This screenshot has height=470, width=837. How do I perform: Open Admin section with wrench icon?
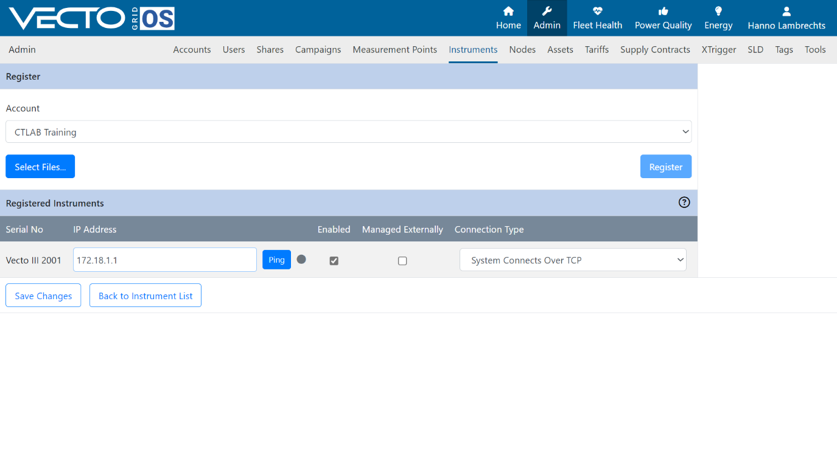(x=547, y=11)
